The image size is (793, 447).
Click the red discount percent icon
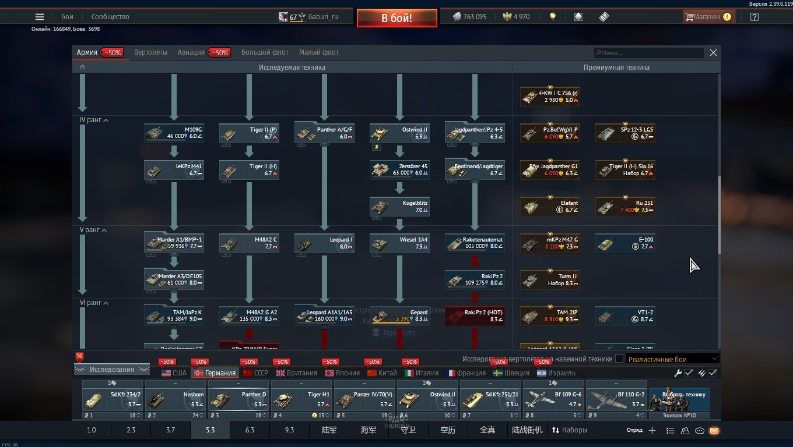[x=79, y=357]
